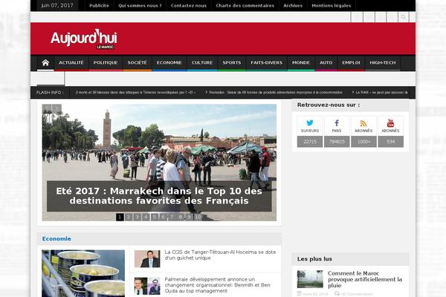
Task: Open the Emploi section
Action: coord(351,62)
